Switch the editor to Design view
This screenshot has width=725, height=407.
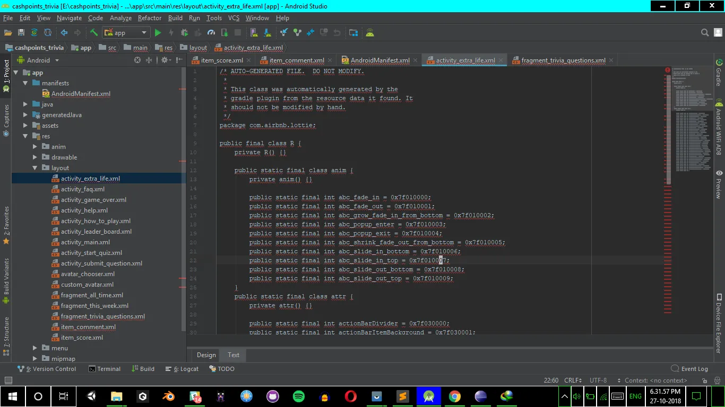(x=206, y=355)
